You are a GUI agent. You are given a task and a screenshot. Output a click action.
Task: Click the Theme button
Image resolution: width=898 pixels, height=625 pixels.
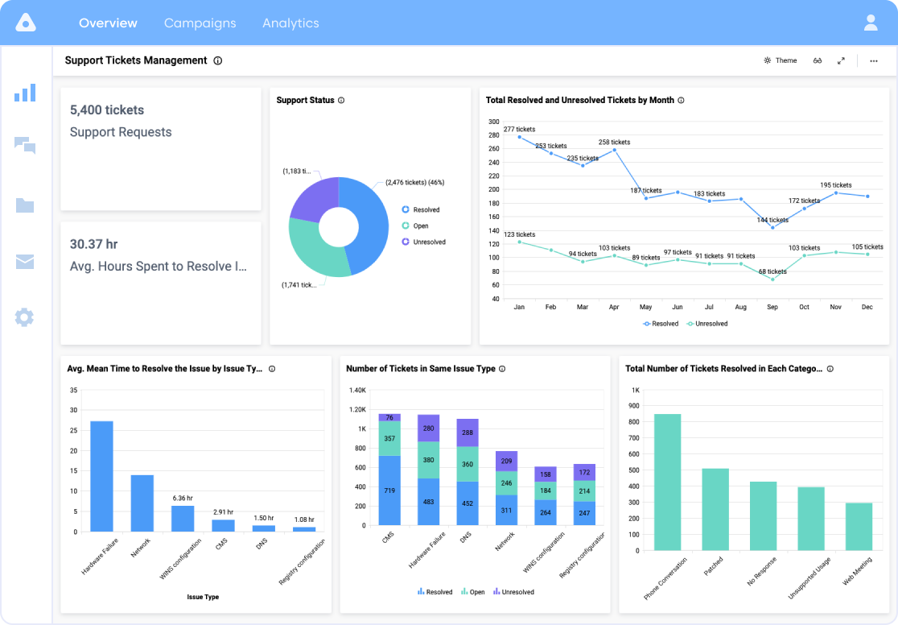780,60
